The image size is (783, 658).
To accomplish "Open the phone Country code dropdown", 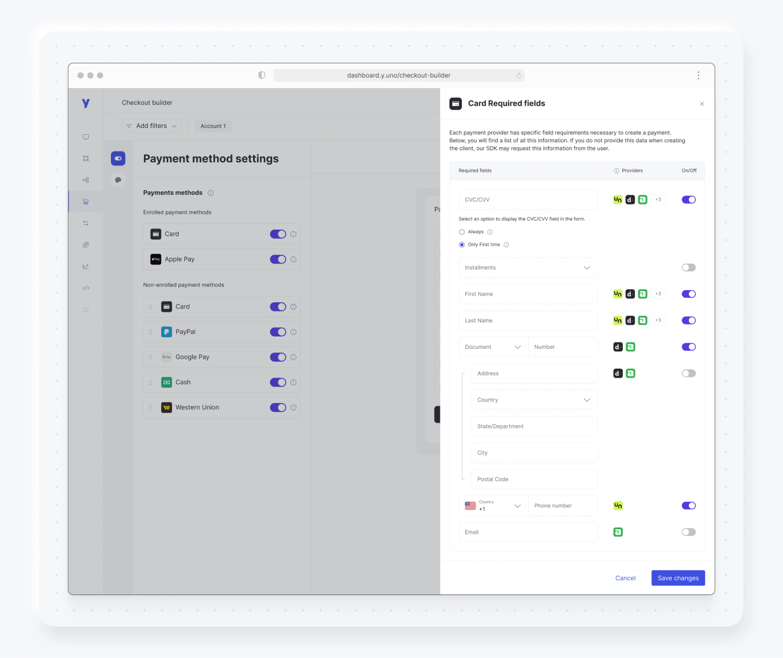I will [x=493, y=506].
